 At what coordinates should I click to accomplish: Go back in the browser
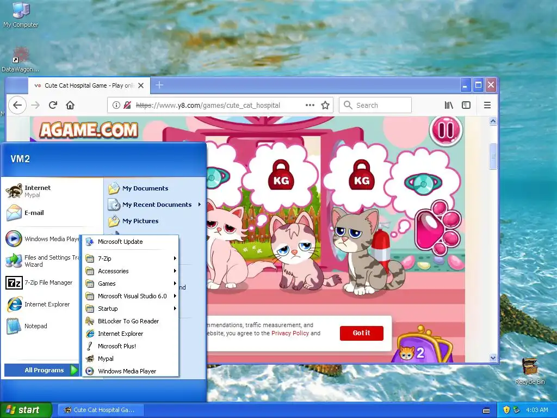[x=17, y=105]
